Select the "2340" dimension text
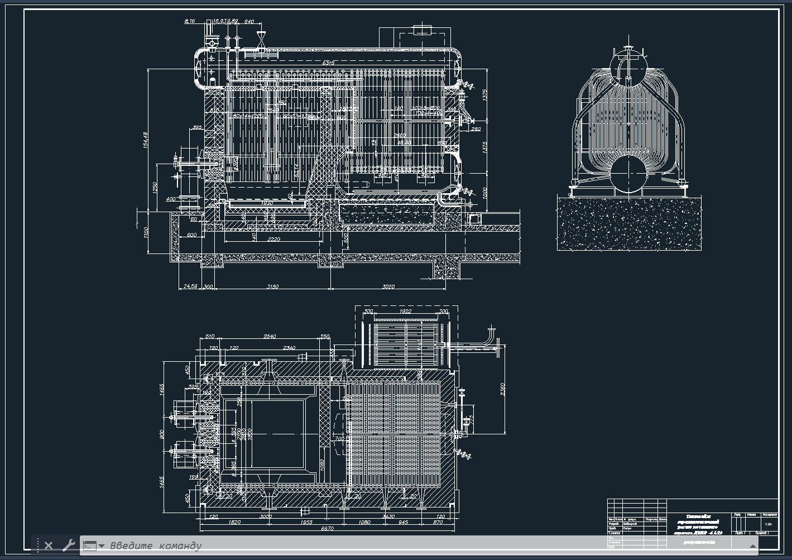The image size is (792, 560). 289,348
